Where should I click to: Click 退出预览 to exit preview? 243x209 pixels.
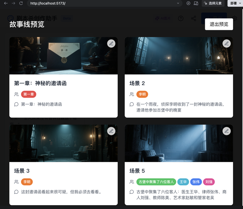pyautogui.click(x=219, y=24)
